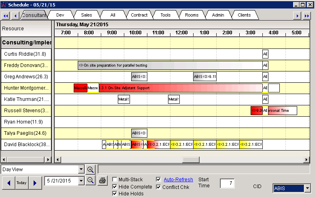Open the CID ABIS dropdown

point(307,188)
